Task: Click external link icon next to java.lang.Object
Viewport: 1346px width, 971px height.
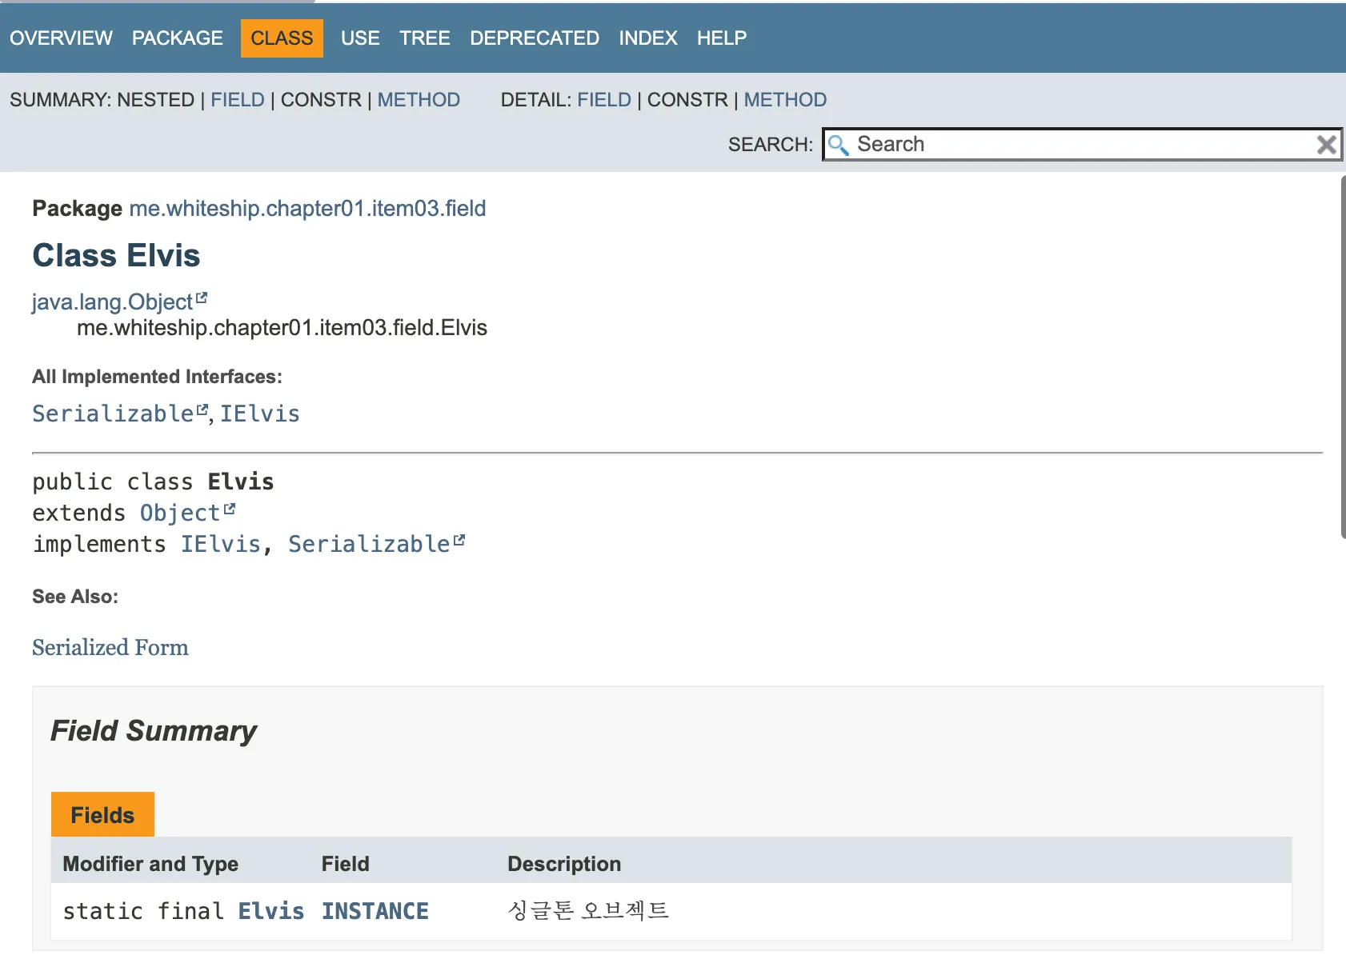Action: tap(202, 298)
